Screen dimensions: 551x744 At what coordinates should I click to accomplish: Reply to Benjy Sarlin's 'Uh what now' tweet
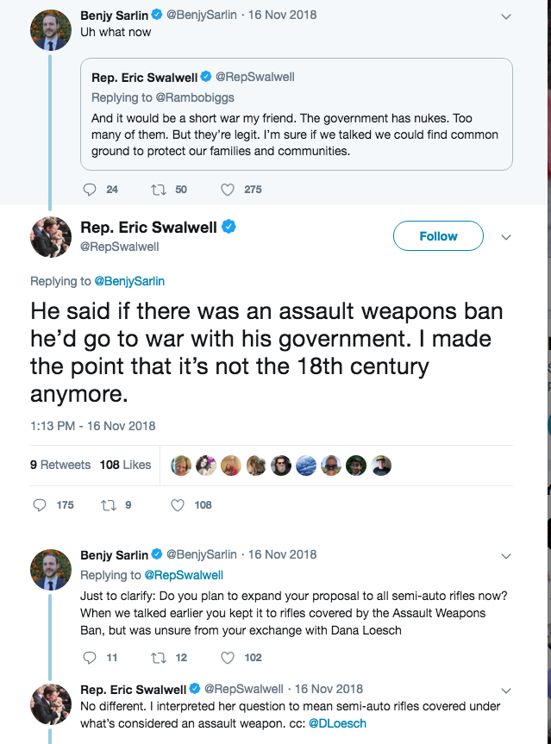pyautogui.click(x=89, y=189)
